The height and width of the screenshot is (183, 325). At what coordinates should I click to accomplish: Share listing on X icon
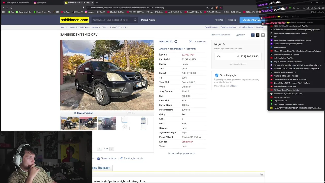[258, 35]
